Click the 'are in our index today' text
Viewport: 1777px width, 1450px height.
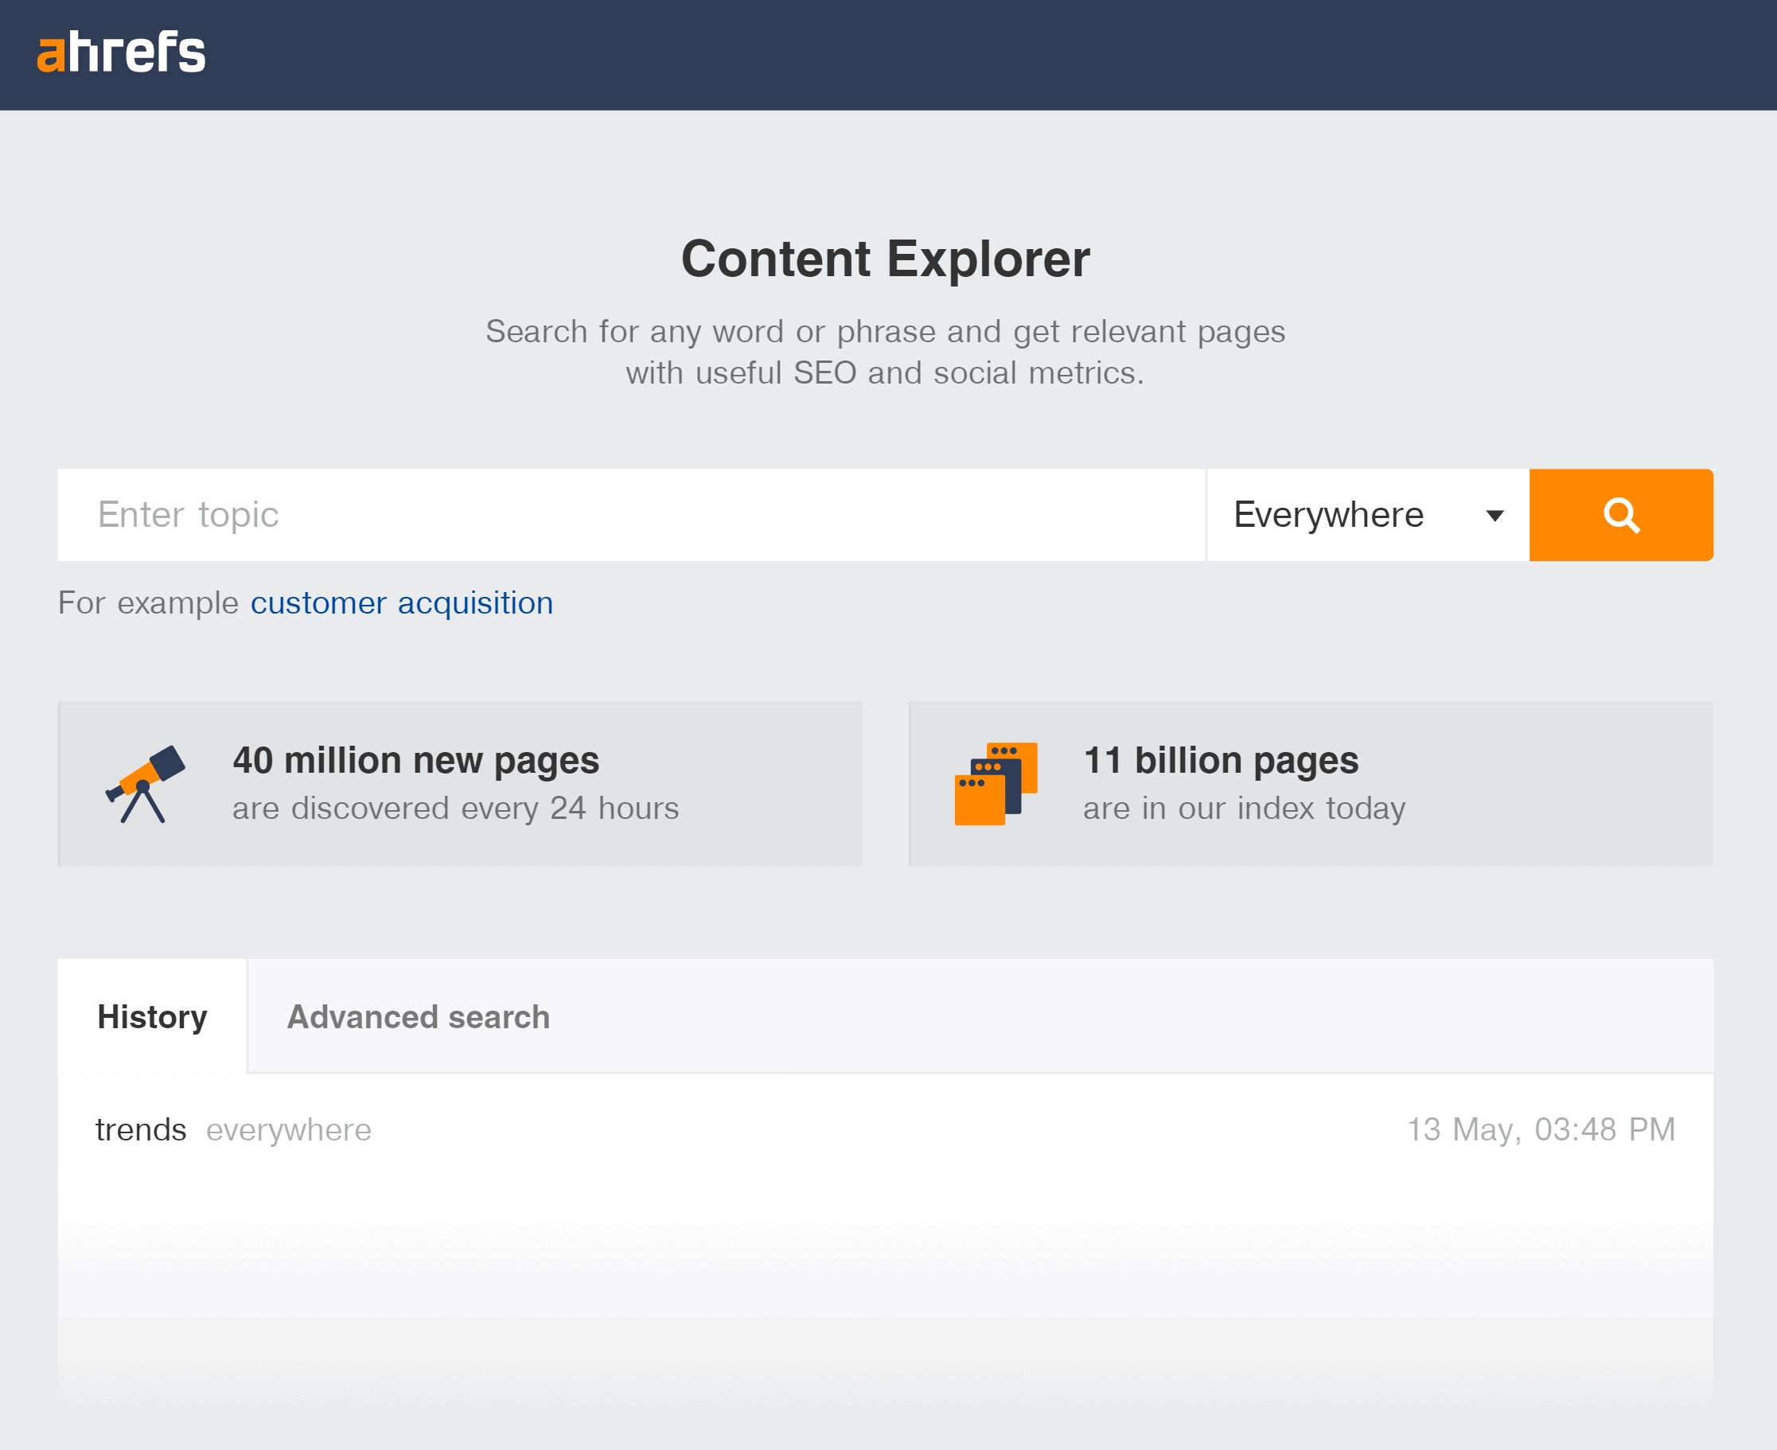click(x=1245, y=808)
